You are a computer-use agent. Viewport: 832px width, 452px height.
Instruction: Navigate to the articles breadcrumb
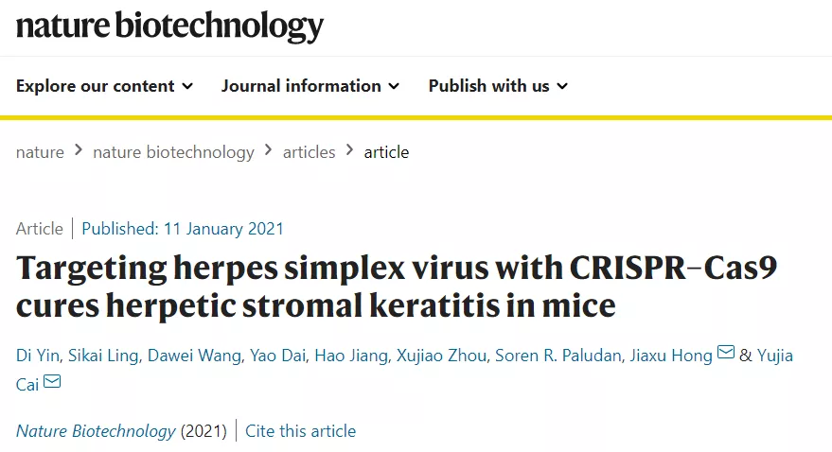[309, 152]
